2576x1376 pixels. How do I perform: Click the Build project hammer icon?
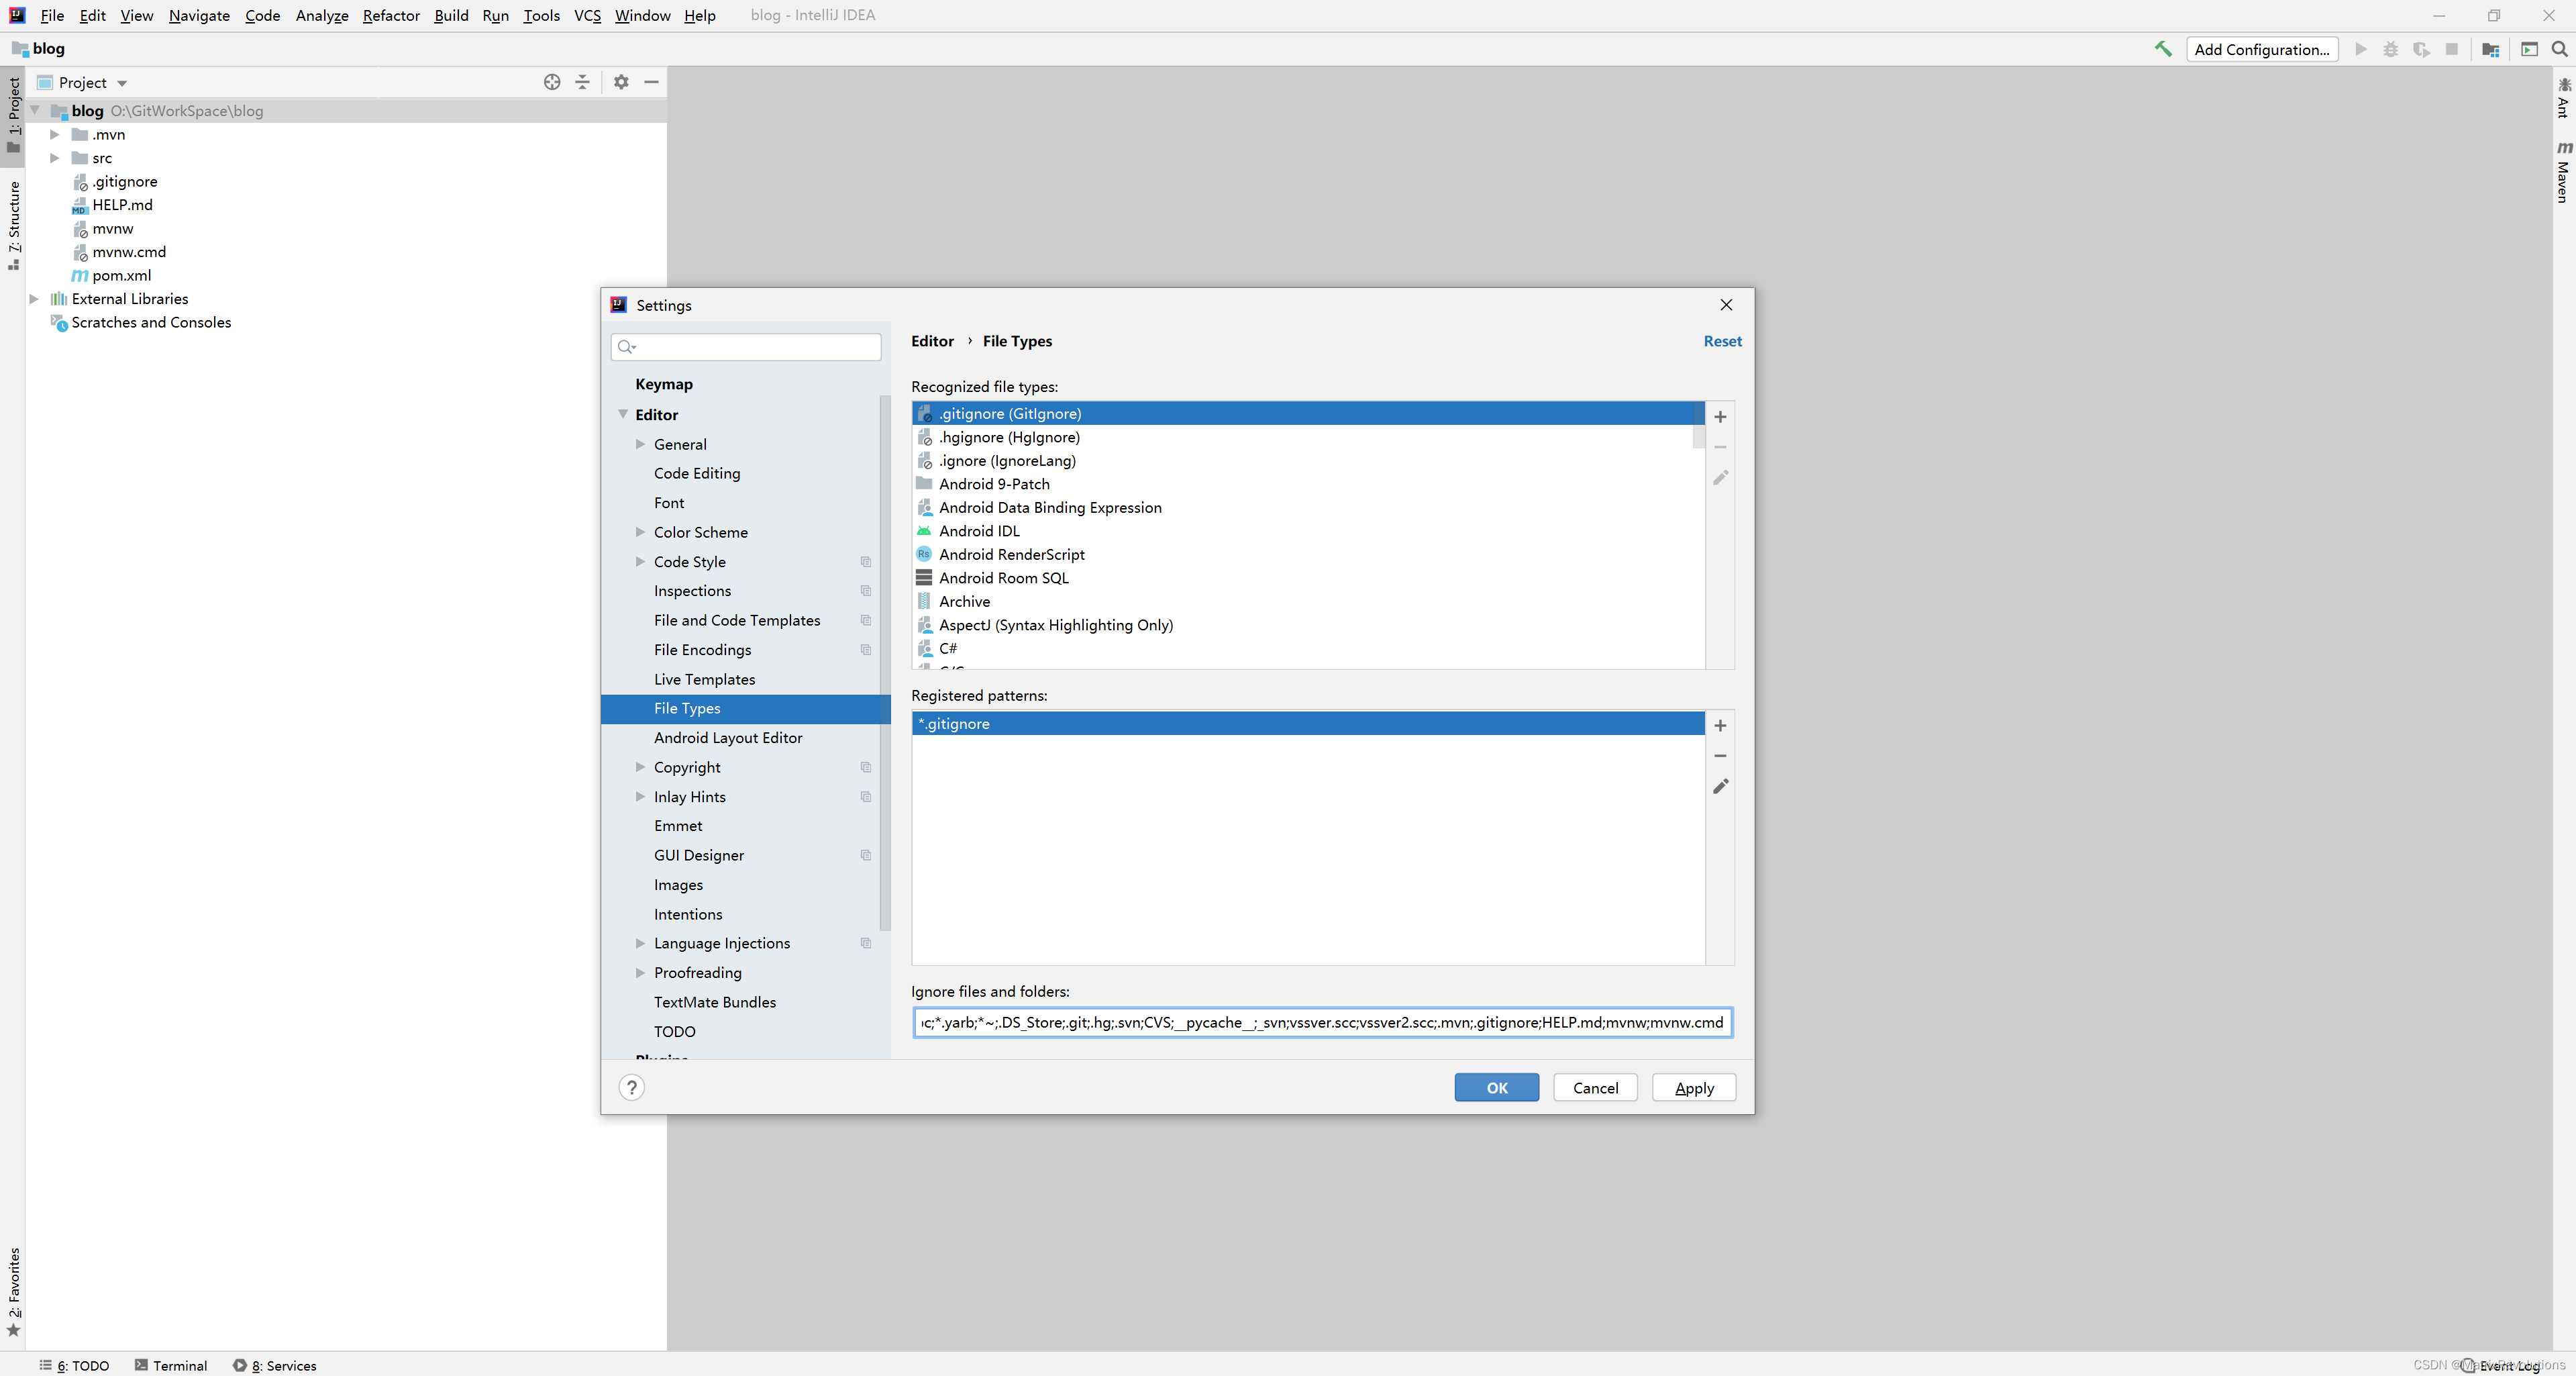click(2162, 49)
